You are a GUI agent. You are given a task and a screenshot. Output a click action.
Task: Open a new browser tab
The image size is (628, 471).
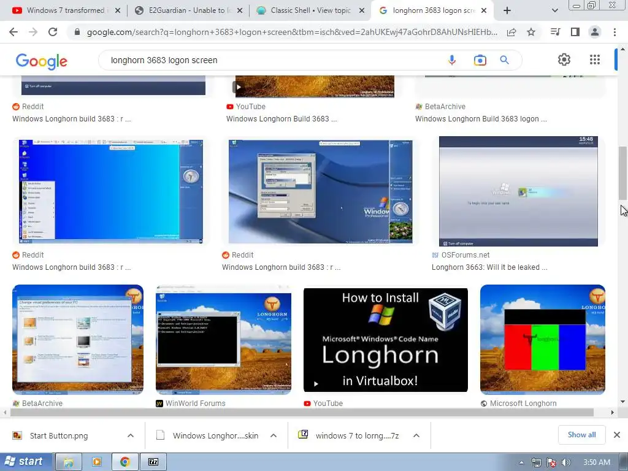point(507,10)
